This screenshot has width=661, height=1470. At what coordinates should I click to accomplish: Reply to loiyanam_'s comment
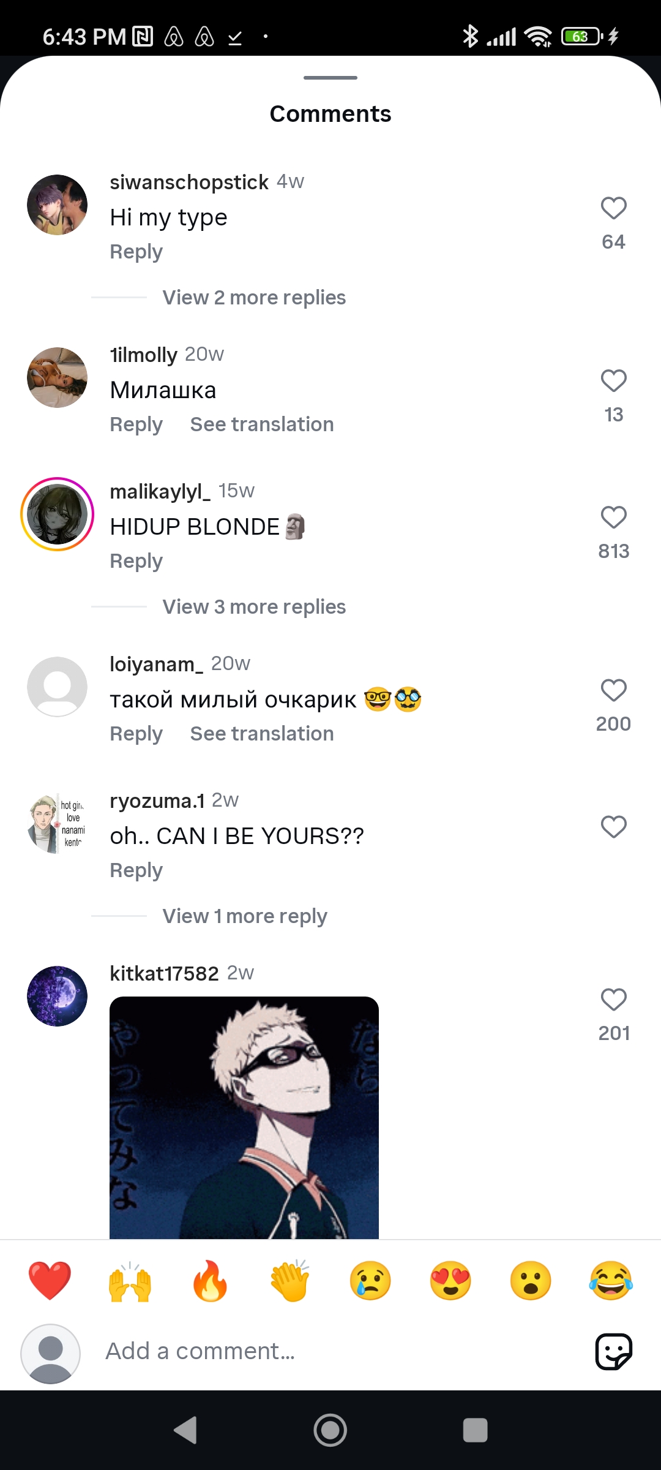point(136,734)
